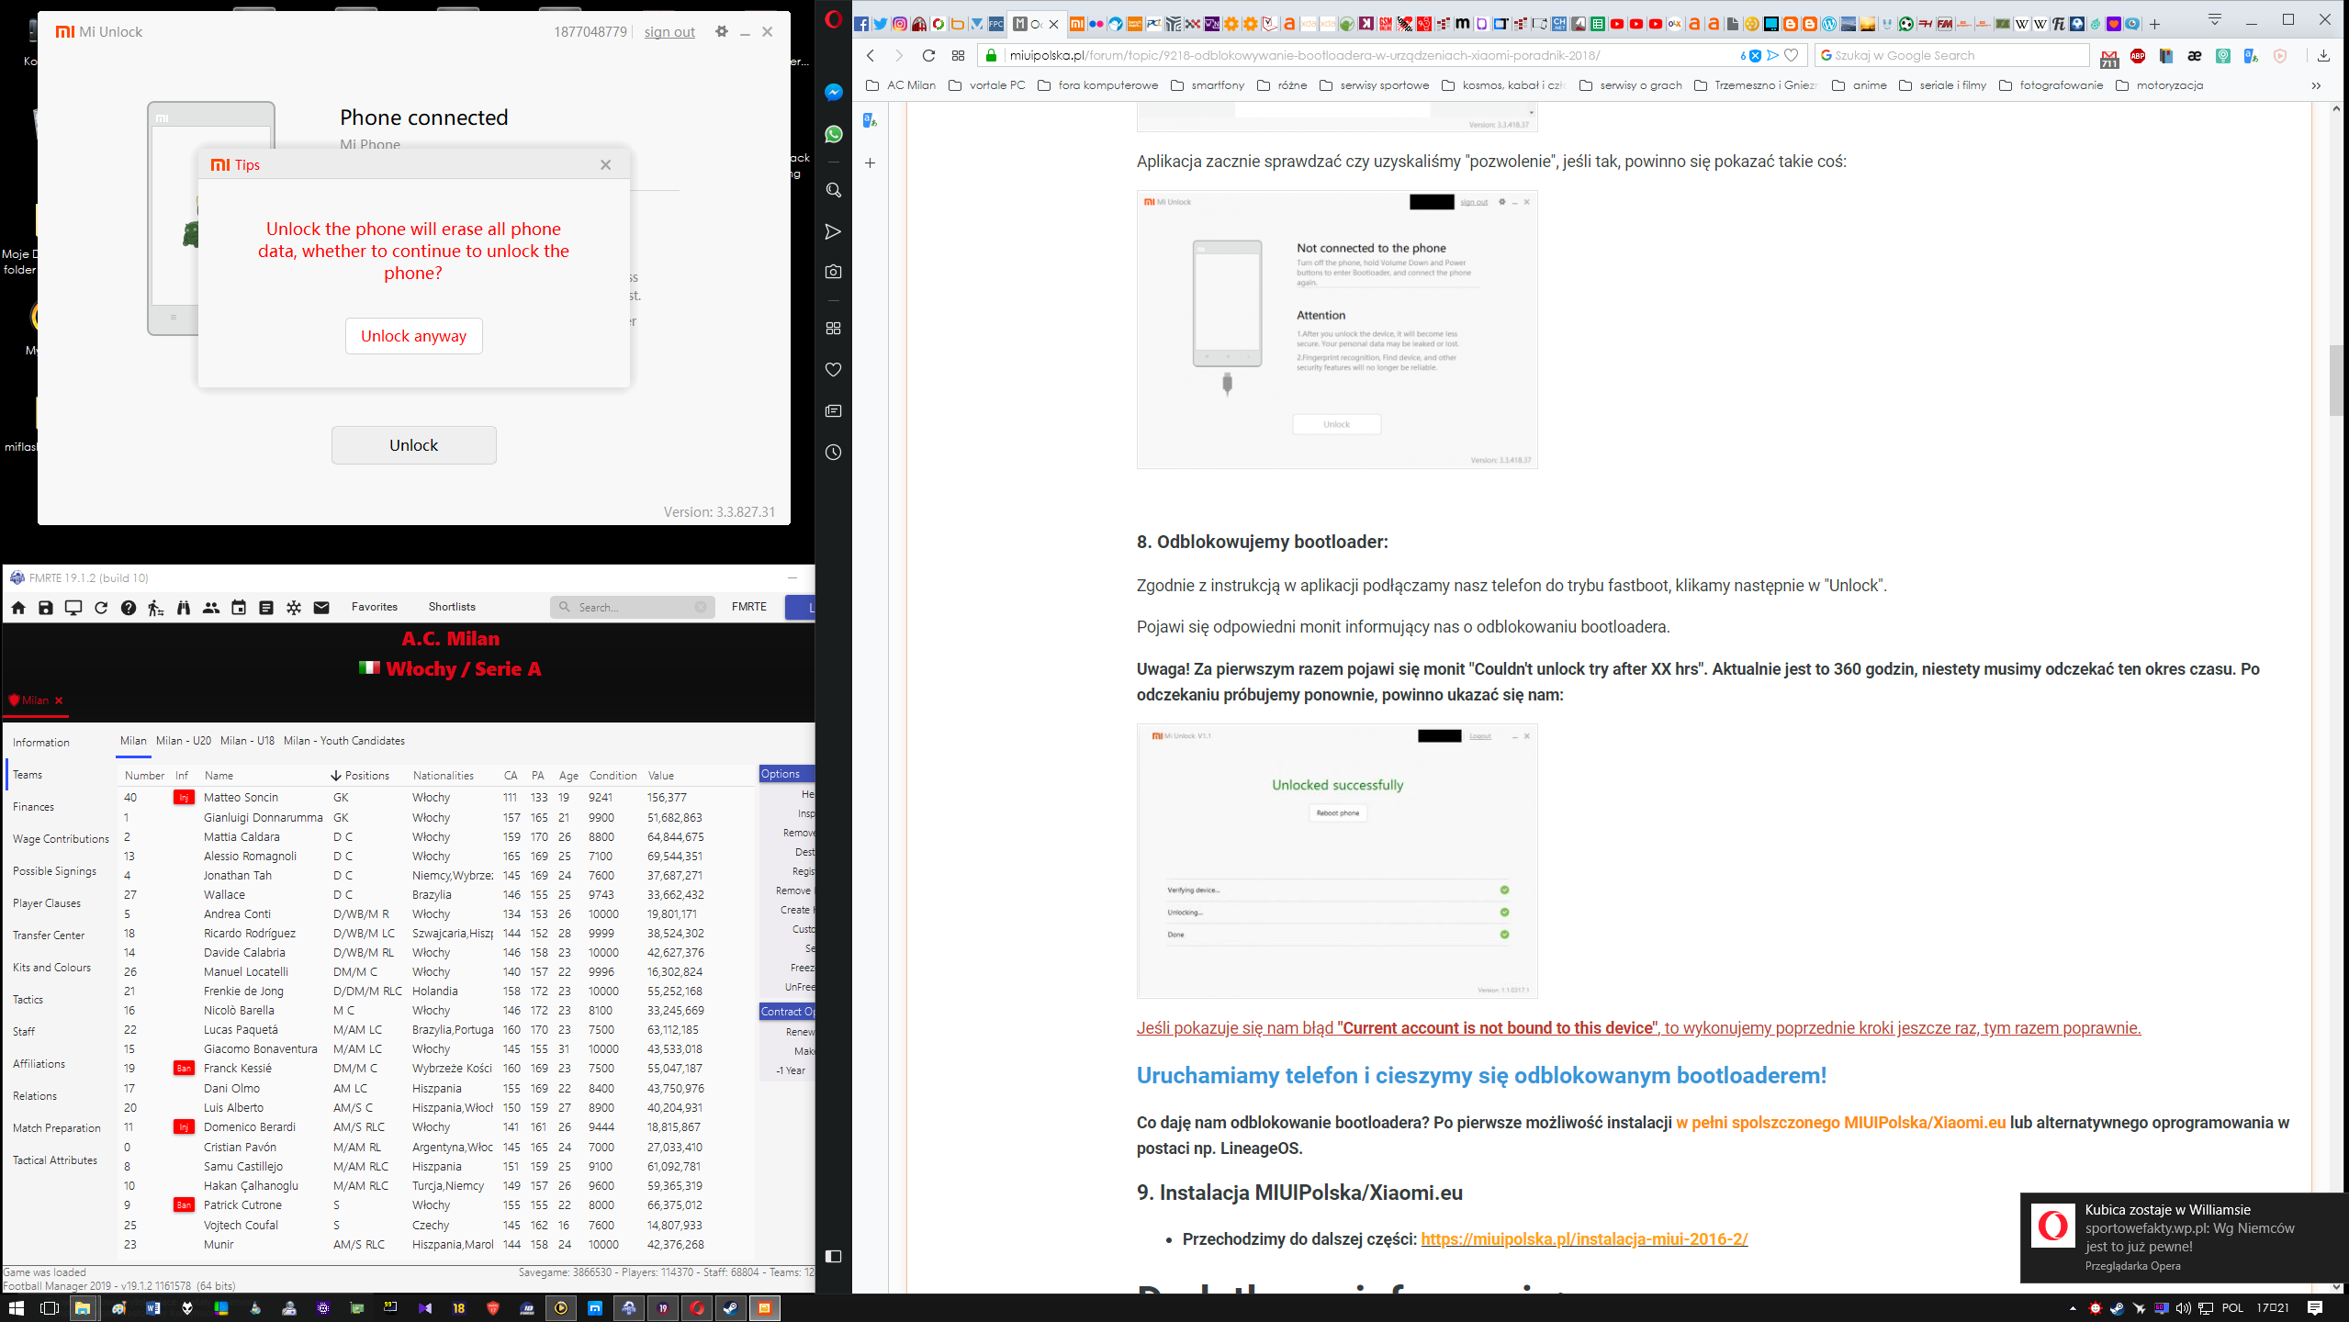Open Windows system tray hidden icons arrow
This screenshot has height=1322, width=2349.
tap(2072, 1308)
